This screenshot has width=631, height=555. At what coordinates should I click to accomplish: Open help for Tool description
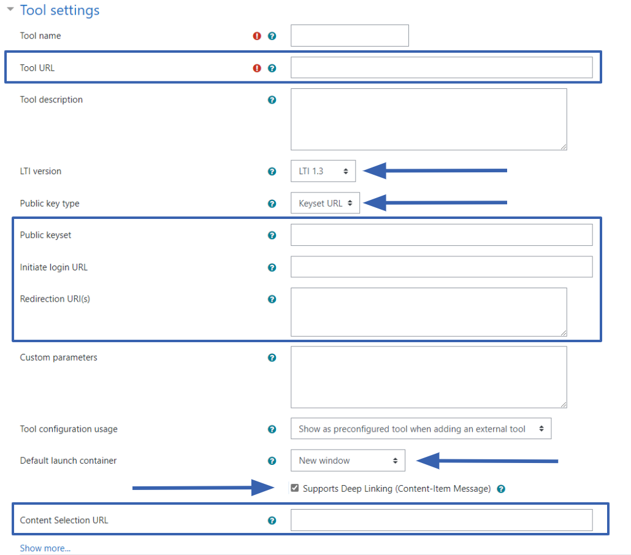(272, 100)
